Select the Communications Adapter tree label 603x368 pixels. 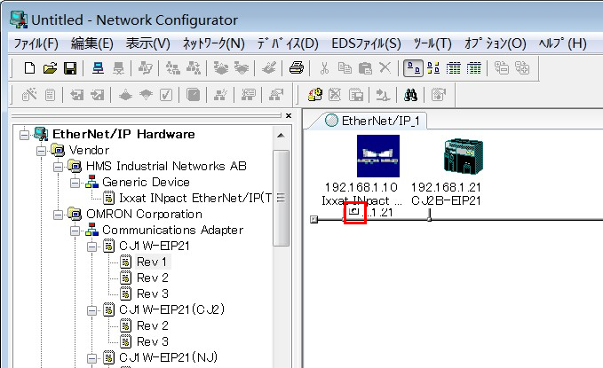[172, 231]
